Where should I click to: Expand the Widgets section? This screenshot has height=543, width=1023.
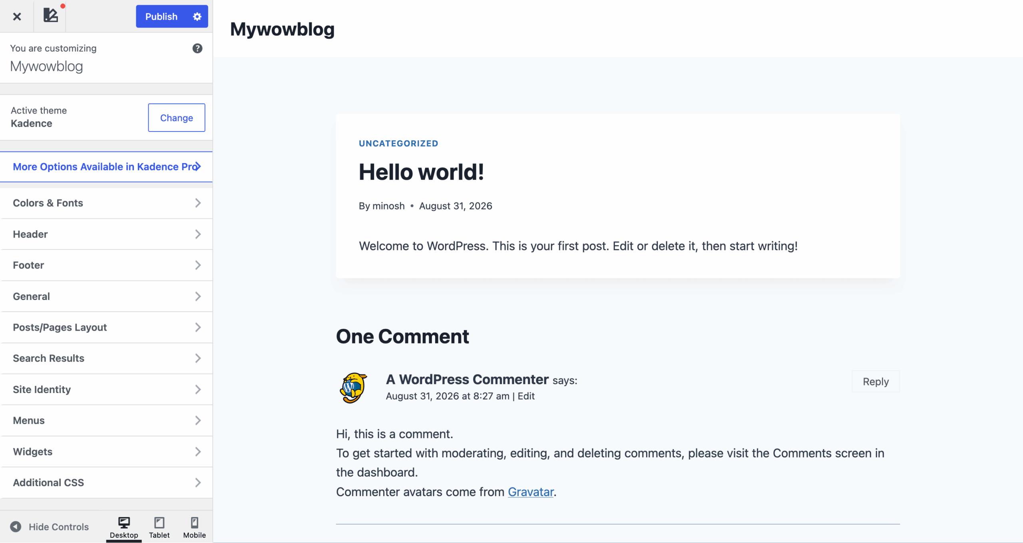106,451
